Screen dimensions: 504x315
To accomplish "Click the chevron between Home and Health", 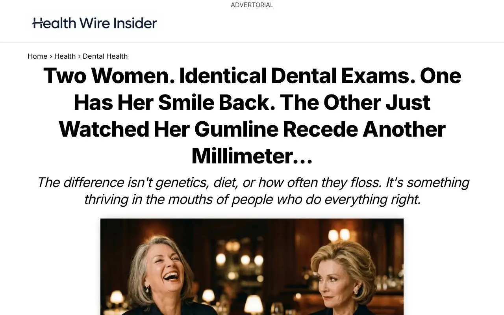I will tap(51, 56).
